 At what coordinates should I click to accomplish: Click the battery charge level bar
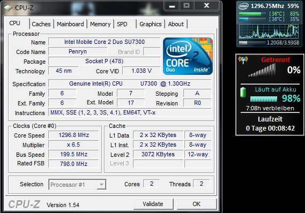click(x=264, y=99)
